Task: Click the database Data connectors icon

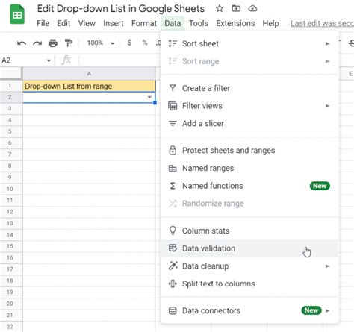Action: tap(173, 310)
